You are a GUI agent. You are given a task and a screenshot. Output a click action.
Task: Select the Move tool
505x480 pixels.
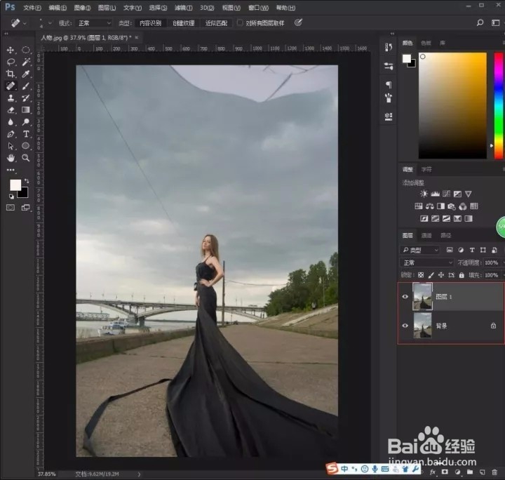[x=11, y=50]
